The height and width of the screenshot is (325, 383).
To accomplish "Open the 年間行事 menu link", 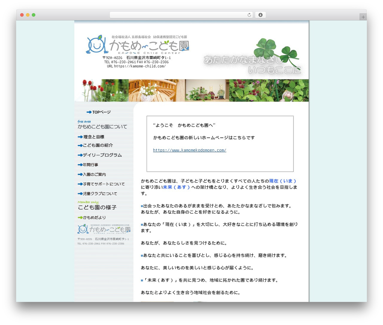I will point(88,165).
